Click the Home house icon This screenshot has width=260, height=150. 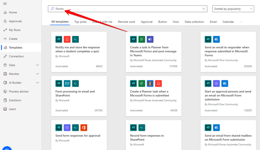5,12
